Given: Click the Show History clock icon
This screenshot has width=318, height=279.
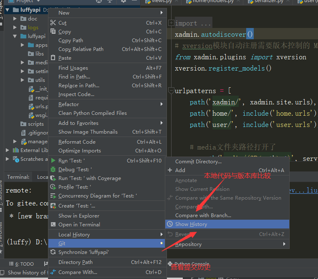Looking at the screenshot, I should [170, 224].
